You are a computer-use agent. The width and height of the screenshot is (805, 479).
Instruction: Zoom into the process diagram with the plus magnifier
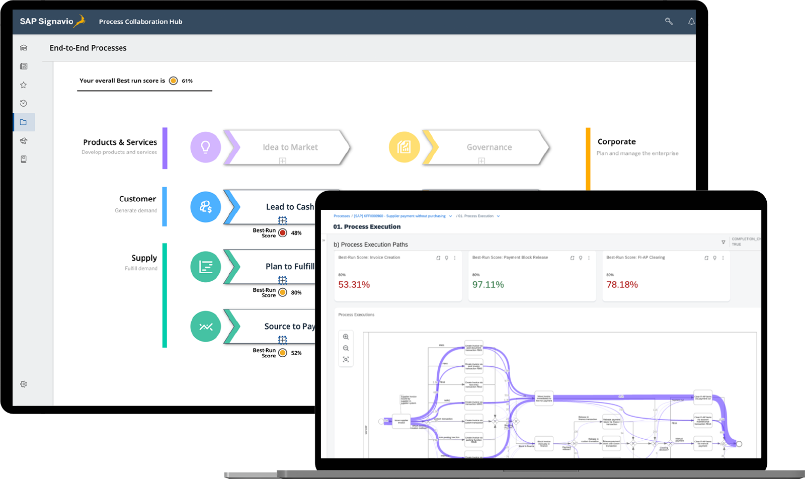(346, 336)
